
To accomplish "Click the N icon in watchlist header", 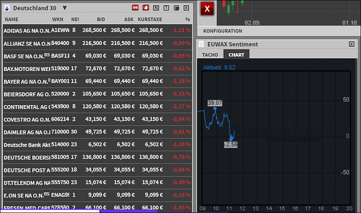I will [156, 8].
